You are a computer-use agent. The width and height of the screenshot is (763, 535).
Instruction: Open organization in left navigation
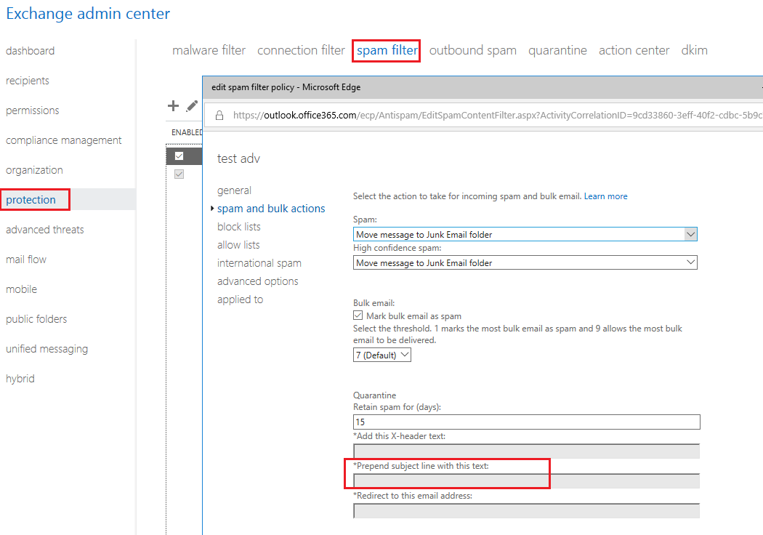34,170
